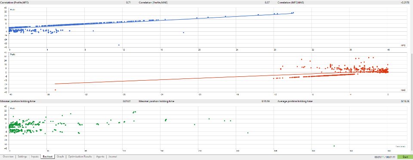The width and height of the screenshot is (413, 160).
Task: Click the green Start button
Action: pos(405,157)
